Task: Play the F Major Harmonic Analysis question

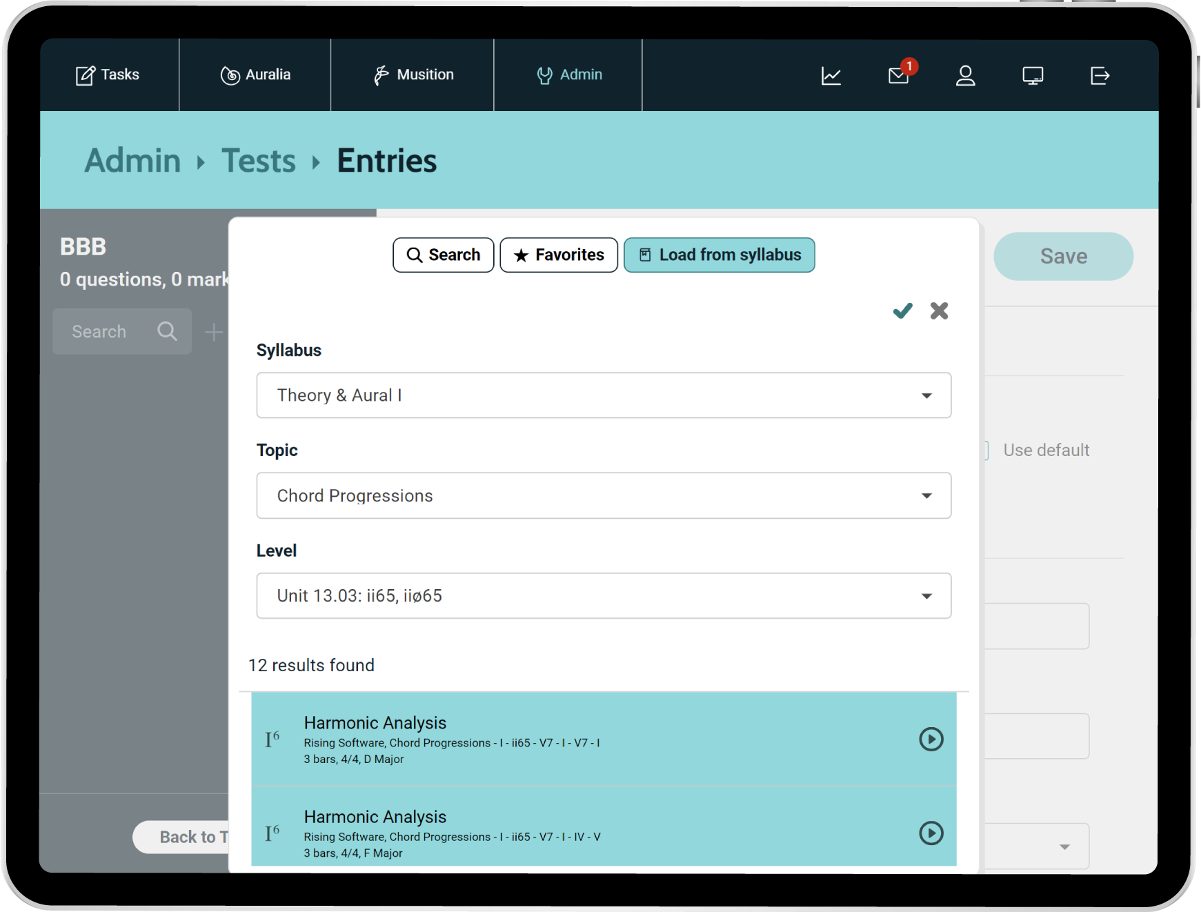Action: [931, 833]
